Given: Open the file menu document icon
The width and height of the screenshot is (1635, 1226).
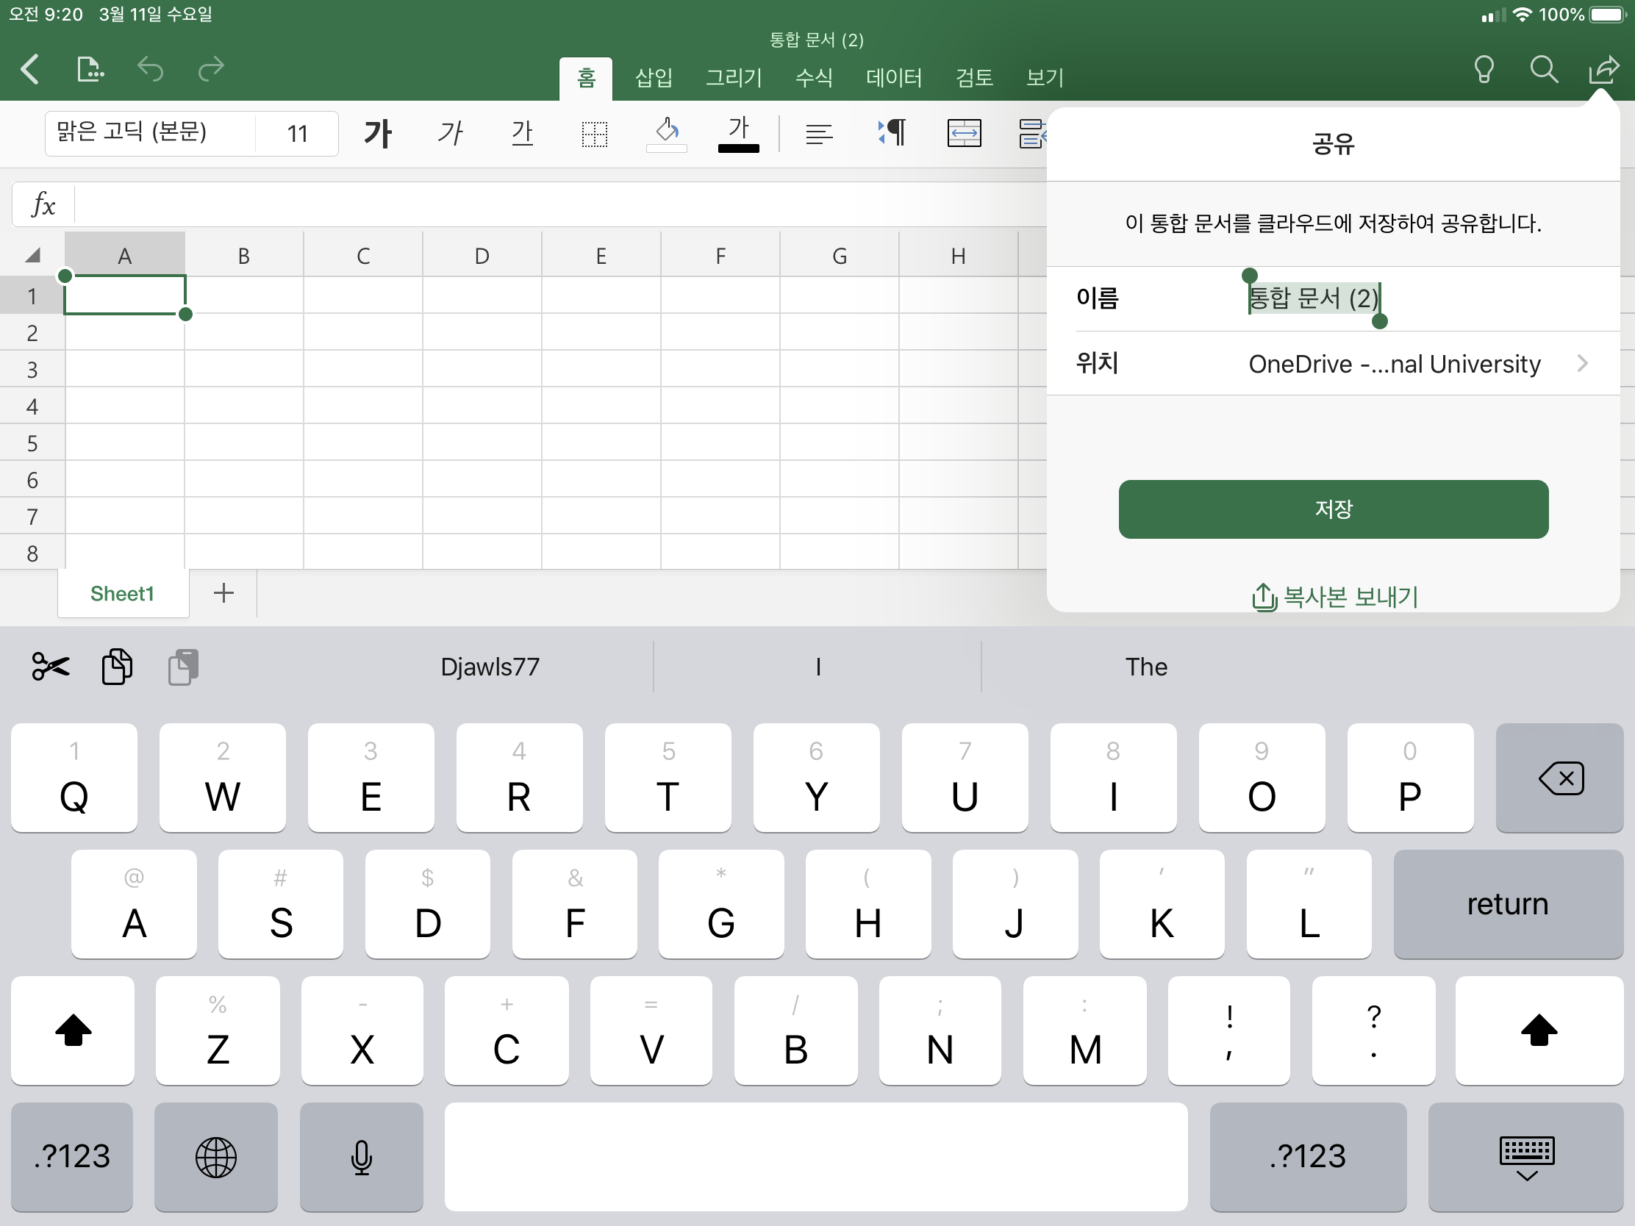Looking at the screenshot, I should pos(90,70).
